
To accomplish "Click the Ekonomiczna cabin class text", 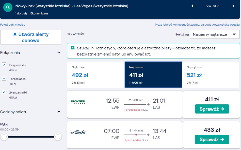I will coord(39,13).
